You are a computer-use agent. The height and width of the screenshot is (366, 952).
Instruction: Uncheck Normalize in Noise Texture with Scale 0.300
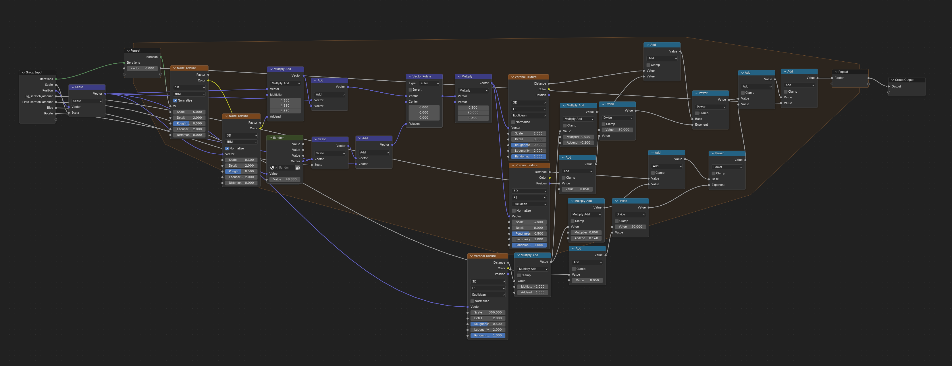(227, 148)
